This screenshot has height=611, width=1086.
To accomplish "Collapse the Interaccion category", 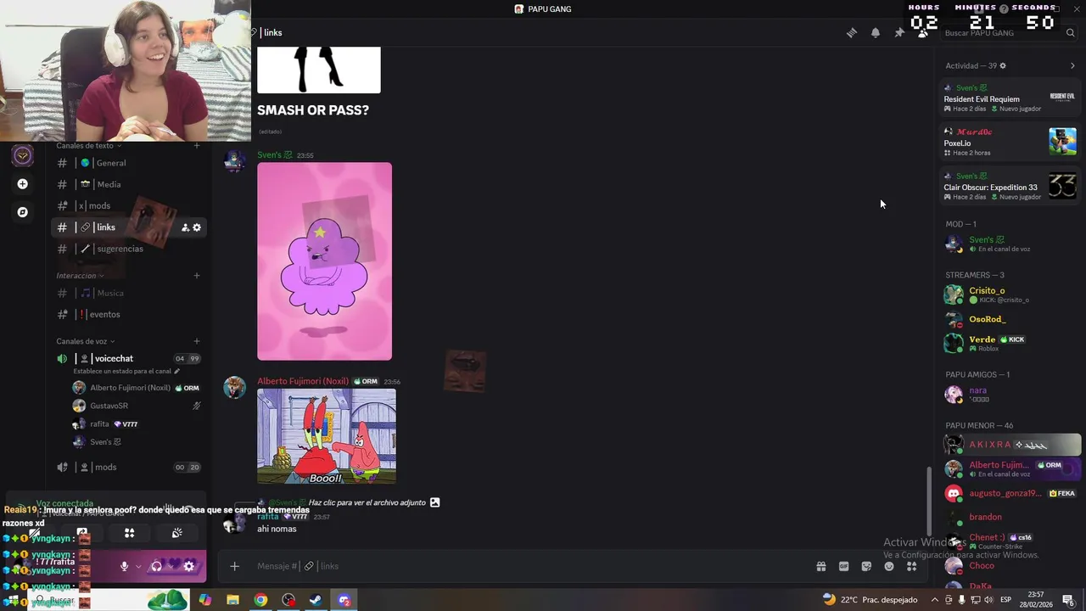I will coord(80,276).
